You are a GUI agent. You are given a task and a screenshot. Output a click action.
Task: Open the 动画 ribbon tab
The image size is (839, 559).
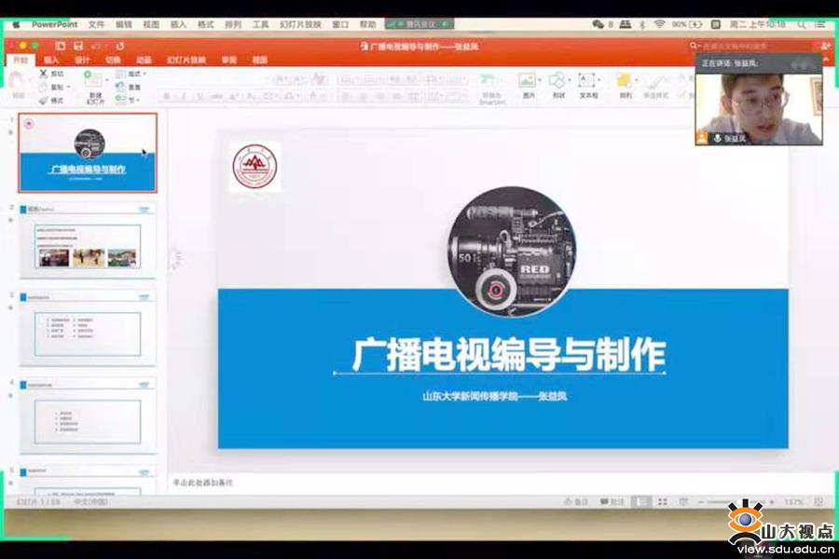pyautogui.click(x=144, y=60)
